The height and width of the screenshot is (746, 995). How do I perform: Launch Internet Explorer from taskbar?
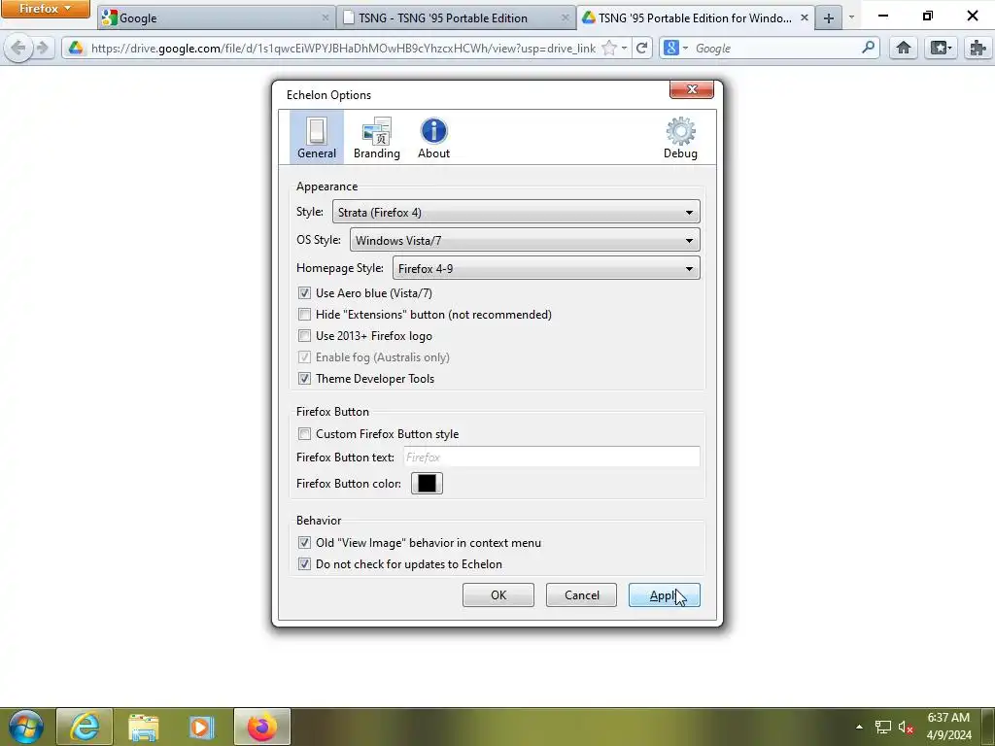click(x=85, y=727)
